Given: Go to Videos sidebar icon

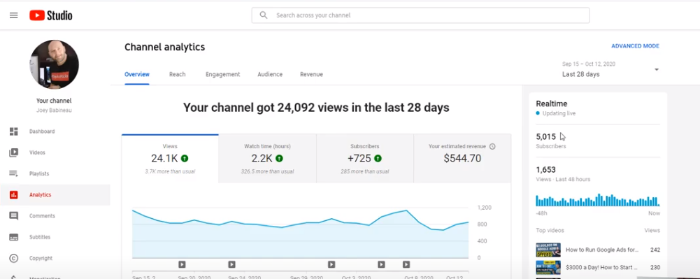Looking at the screenshot, I should [x=14, y=152].
